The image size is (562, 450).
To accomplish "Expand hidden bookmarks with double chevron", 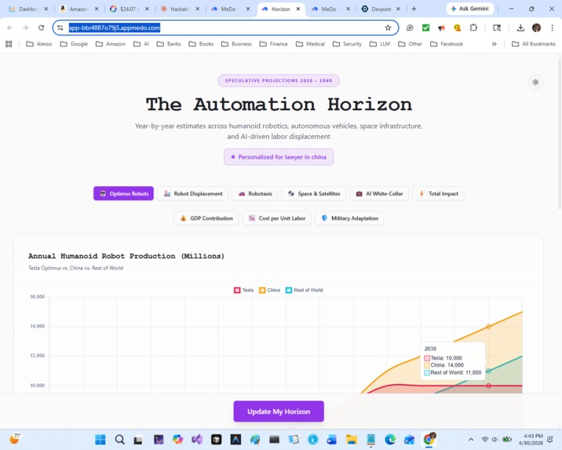I will (x=494, y=44).
